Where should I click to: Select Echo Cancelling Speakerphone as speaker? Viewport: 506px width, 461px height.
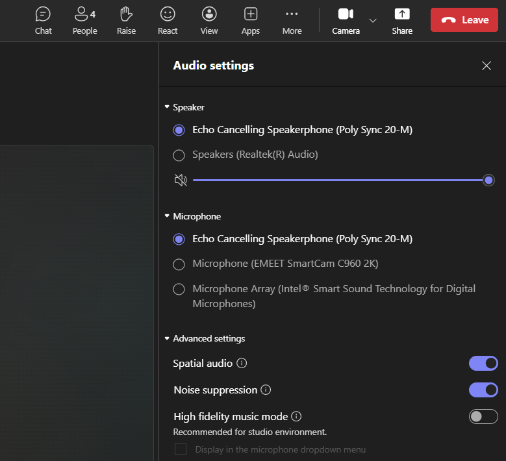179,130
